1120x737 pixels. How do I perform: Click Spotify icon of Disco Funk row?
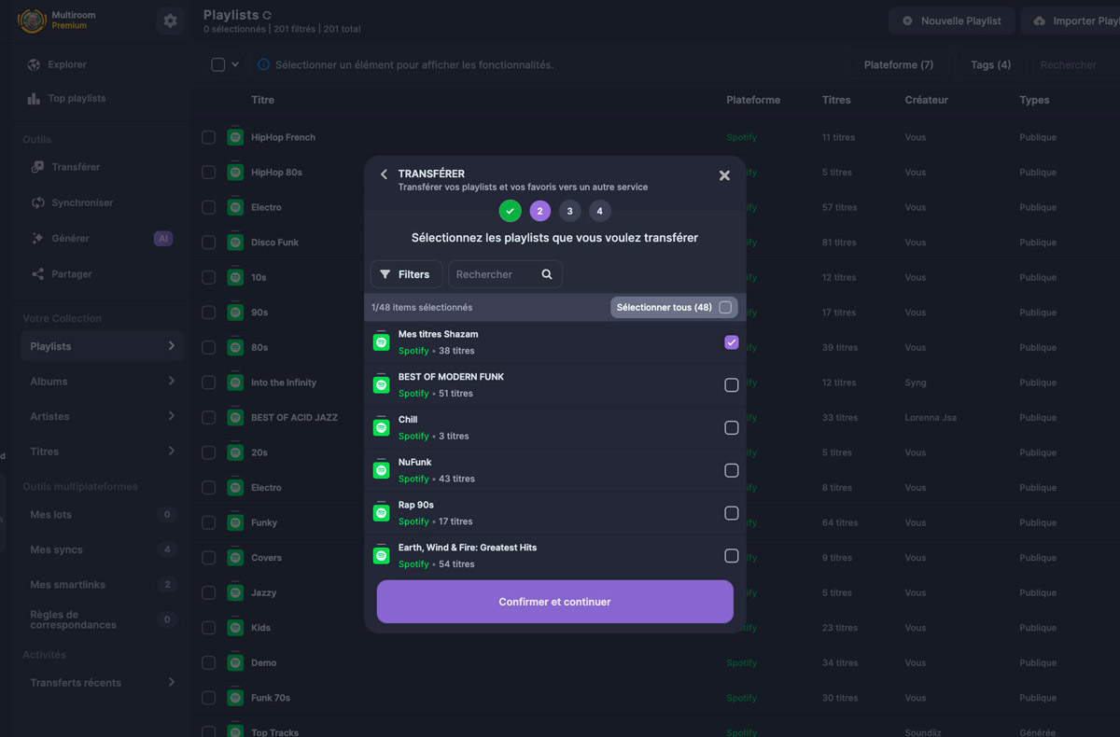235,242
